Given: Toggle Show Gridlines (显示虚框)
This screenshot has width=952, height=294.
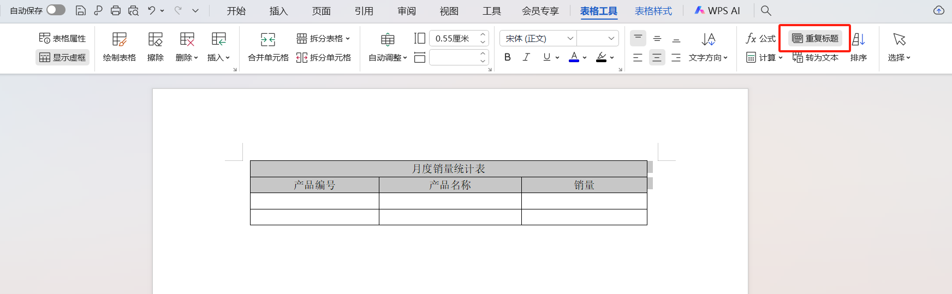Looking at the screenshot, I should (63, 57).
